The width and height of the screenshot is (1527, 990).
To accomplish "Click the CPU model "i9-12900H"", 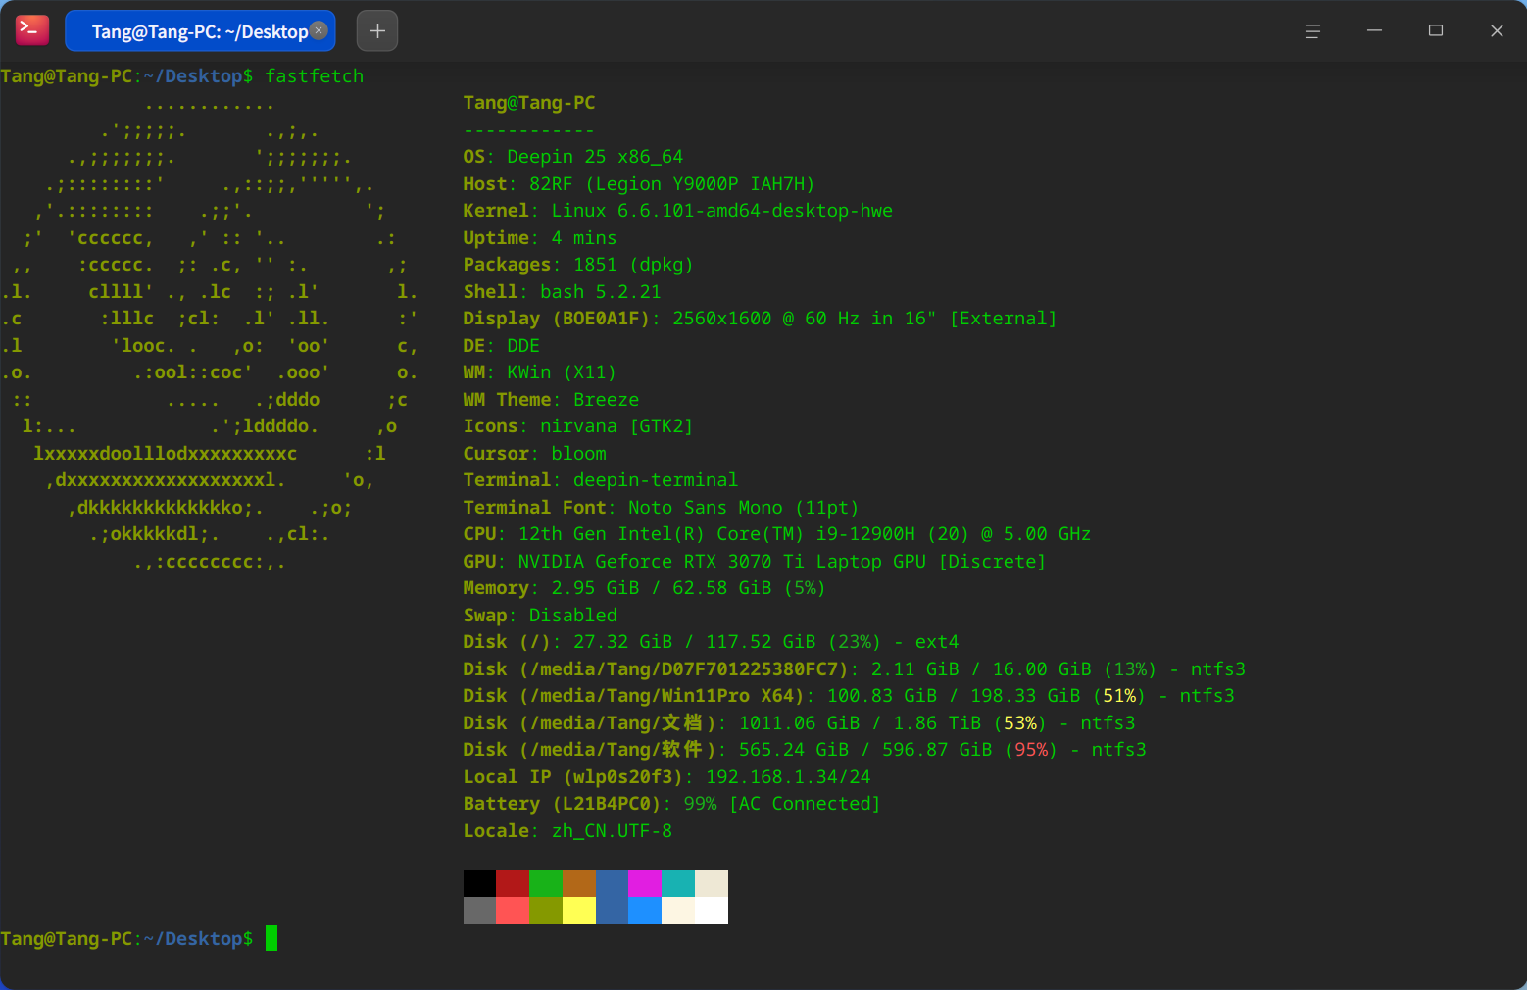I will click(865, 534).
